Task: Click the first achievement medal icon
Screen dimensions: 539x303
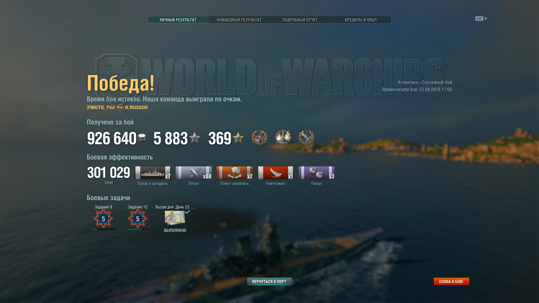Action: [x=259, y=137]
